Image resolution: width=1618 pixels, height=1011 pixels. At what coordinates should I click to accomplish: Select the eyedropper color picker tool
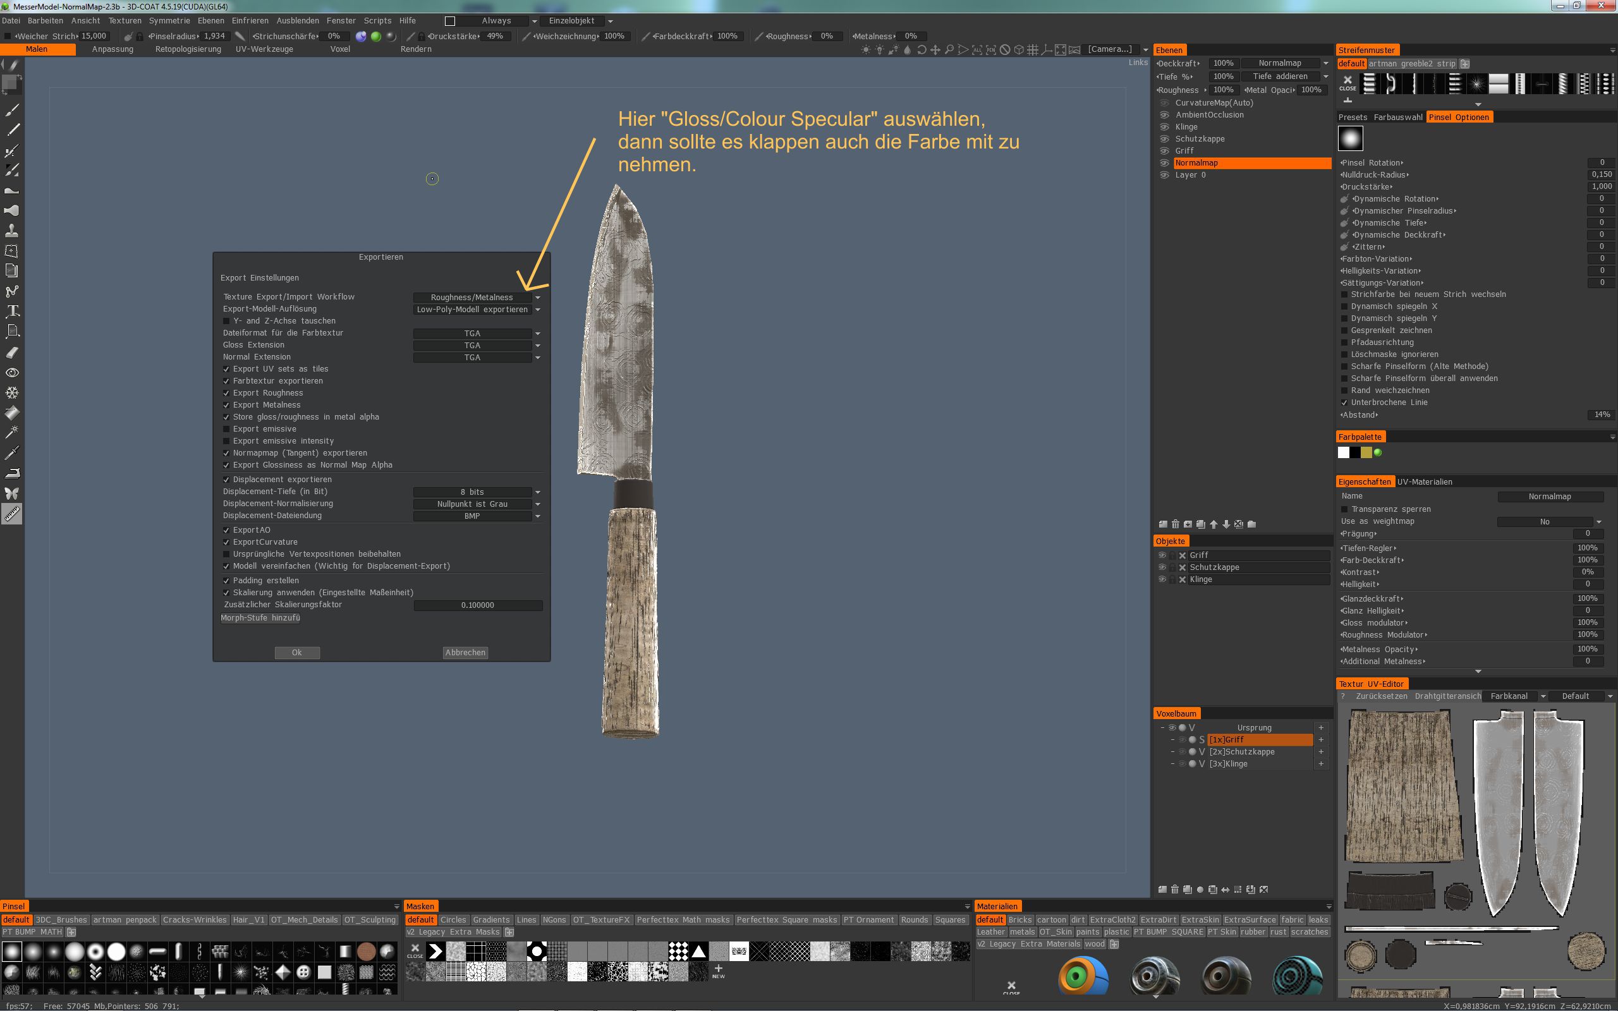pyautogui.click(x=12, y=452)
